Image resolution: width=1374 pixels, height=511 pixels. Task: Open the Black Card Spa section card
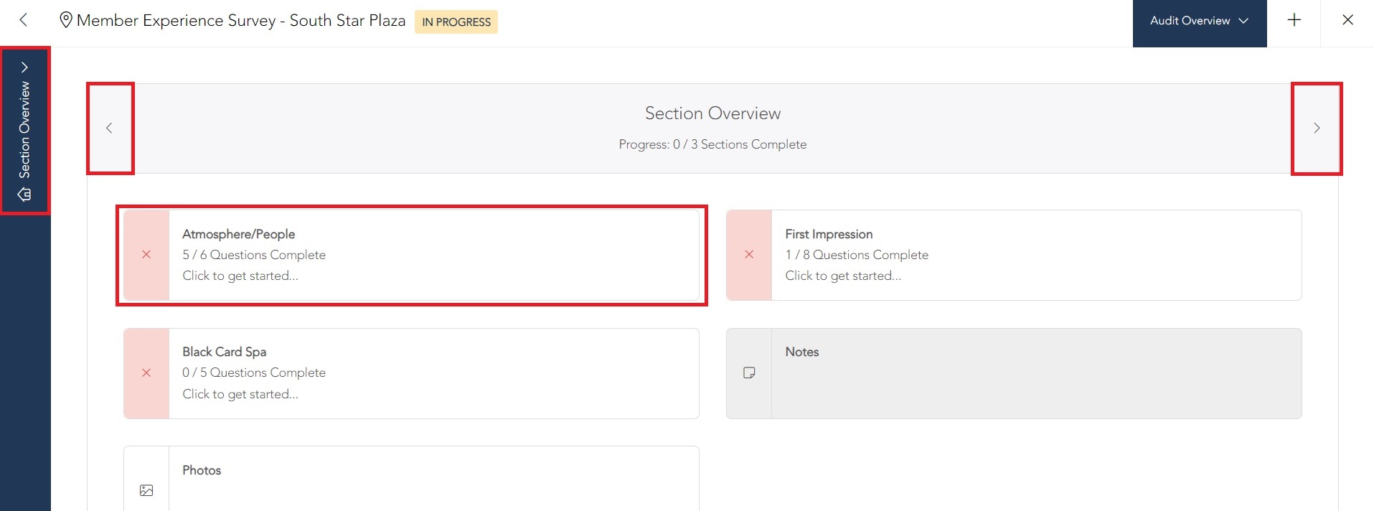411,373
